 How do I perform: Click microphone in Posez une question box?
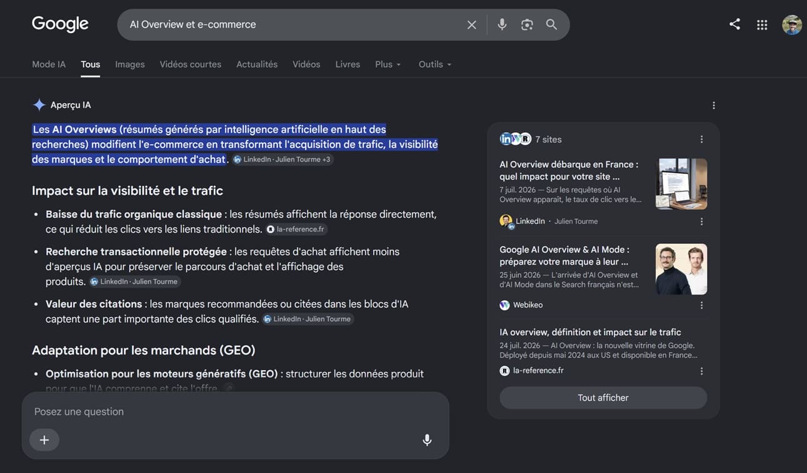(x=427, y=440)
